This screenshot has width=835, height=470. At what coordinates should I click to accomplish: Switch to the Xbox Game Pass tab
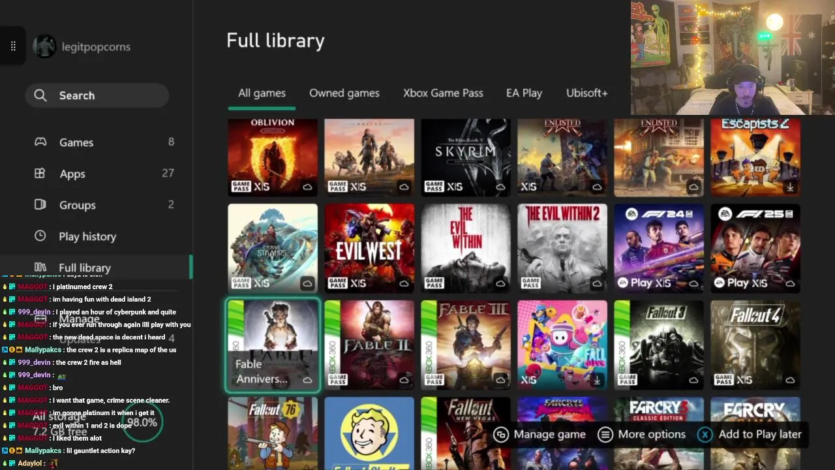[x=443, y=93]
